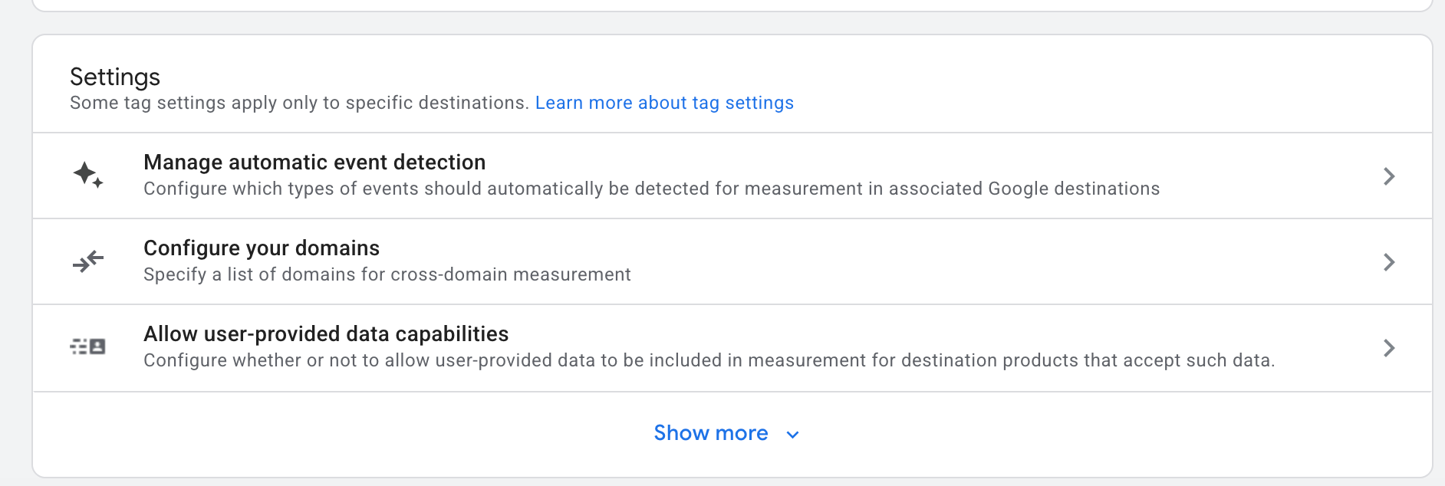Click chevron arrow on user-provided data capabilities row
The width and height of the screenshot is (1445, 486).
[1388, 348]
